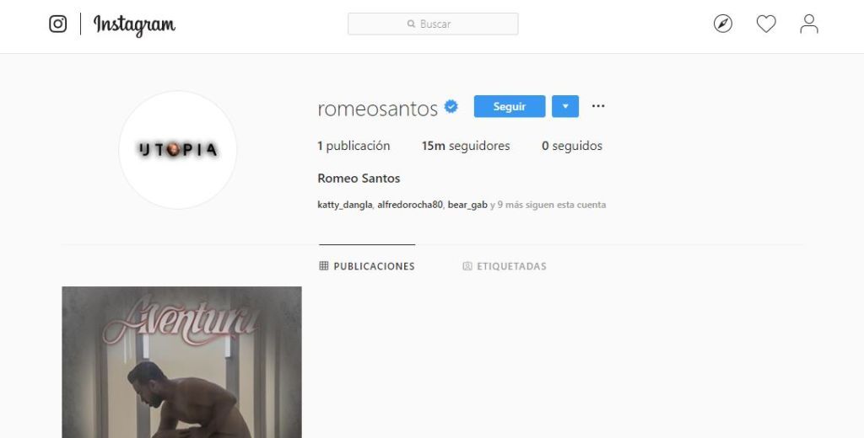The image size is (864, 438).
Task: Click the blue verified badge
Action: (x=451, y=106)
